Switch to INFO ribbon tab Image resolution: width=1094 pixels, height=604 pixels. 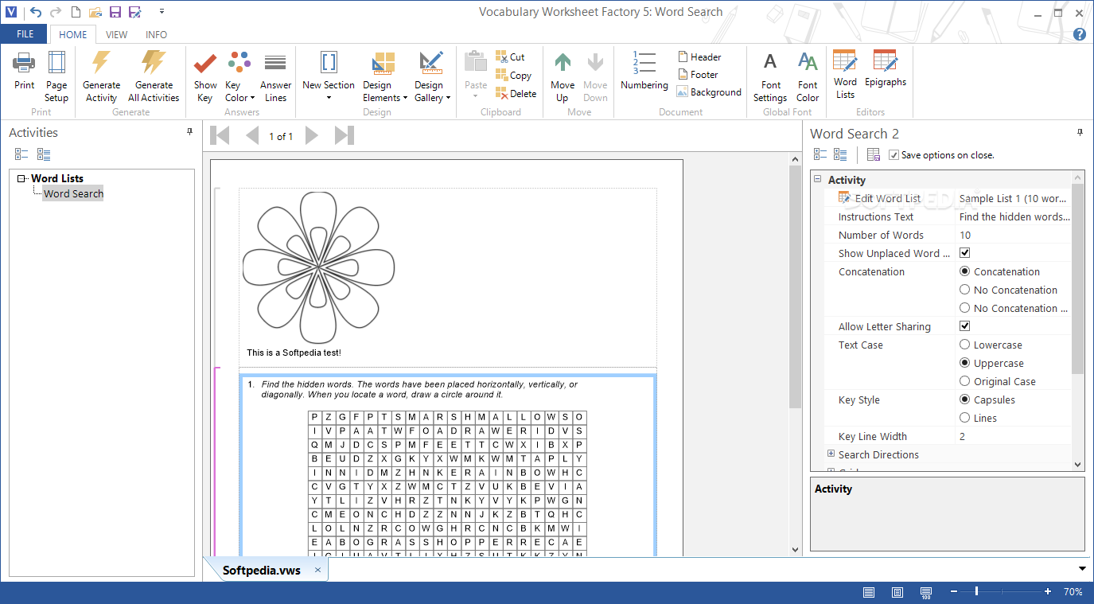pyautogui.click(x=157, y=34)
